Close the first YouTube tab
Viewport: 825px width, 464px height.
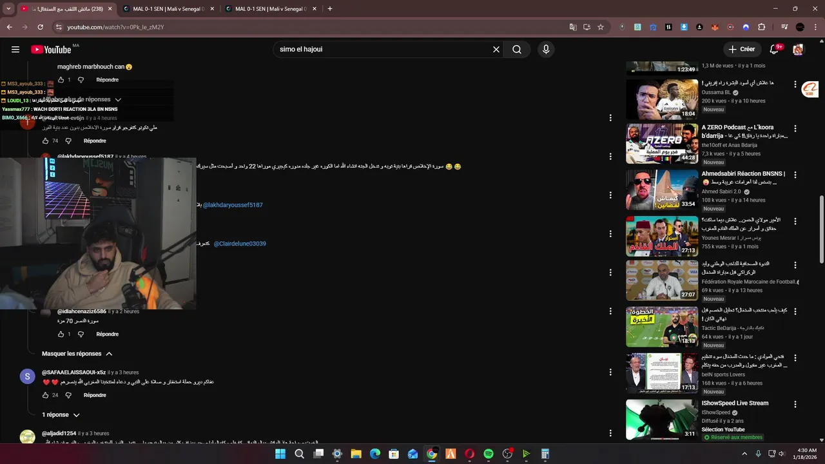click(110, 9)
